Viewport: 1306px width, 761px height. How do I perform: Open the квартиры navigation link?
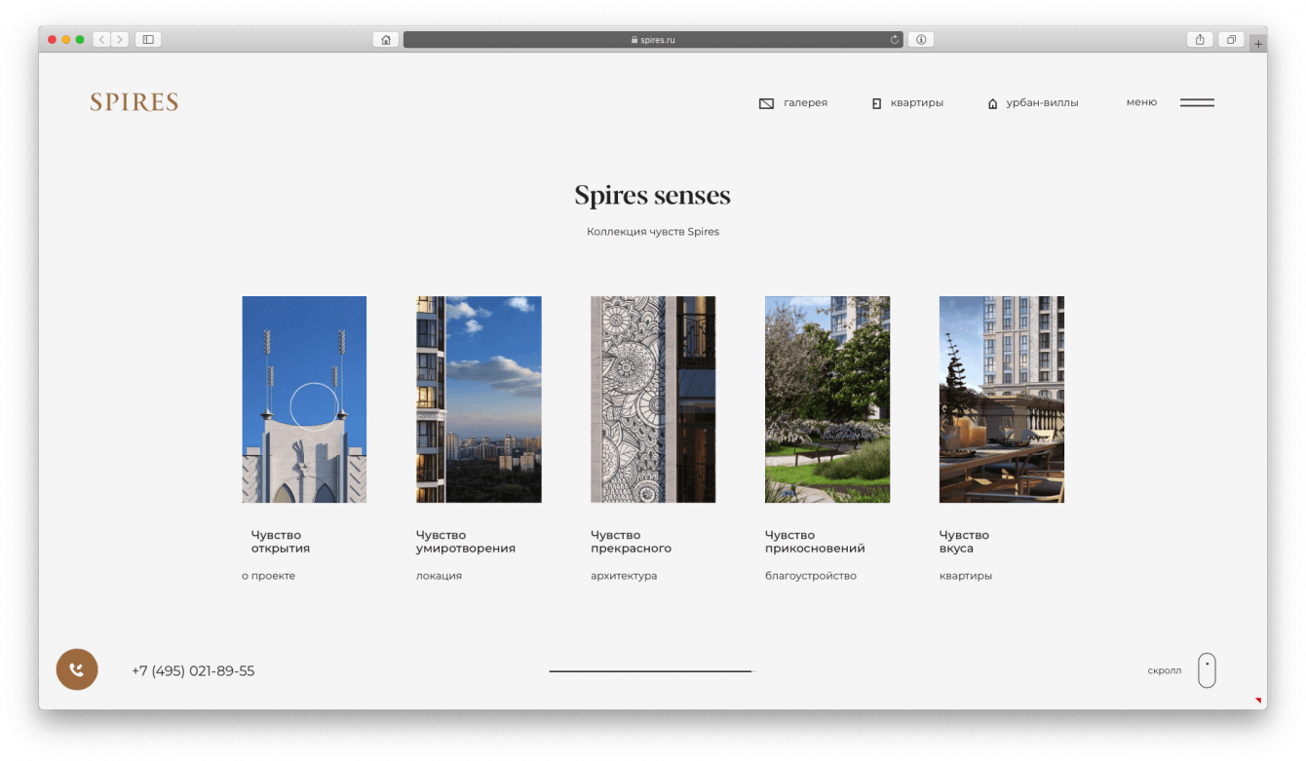pos(917,102)
